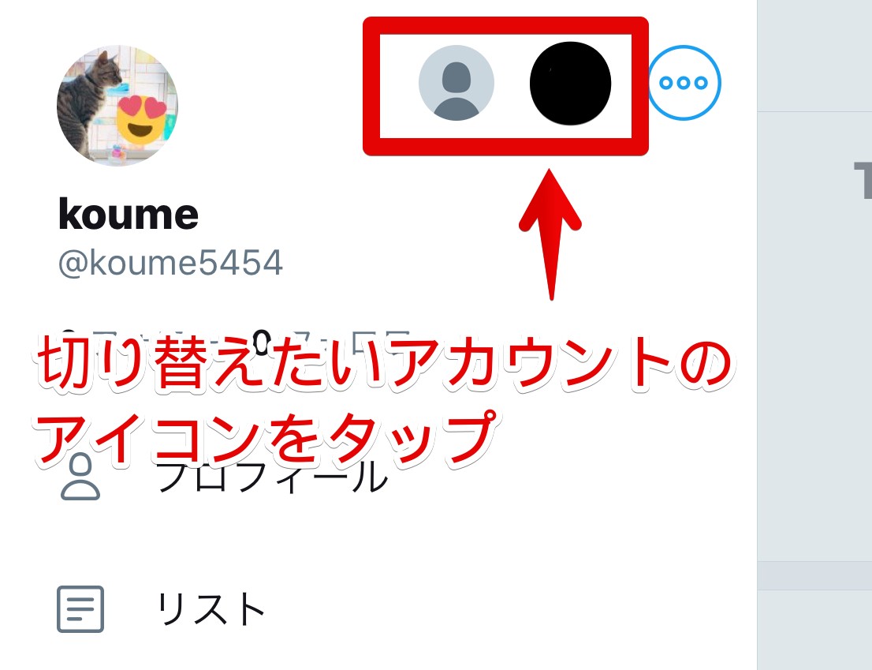Screen dimensions: 872x670
Task: Click the light gray divider band on right
Action: (814, 575)
